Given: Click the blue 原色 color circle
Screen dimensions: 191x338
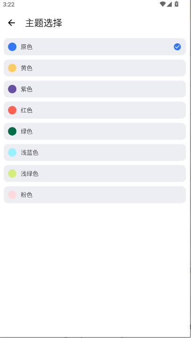Looking at the screenshot, I should click(12, 47).
